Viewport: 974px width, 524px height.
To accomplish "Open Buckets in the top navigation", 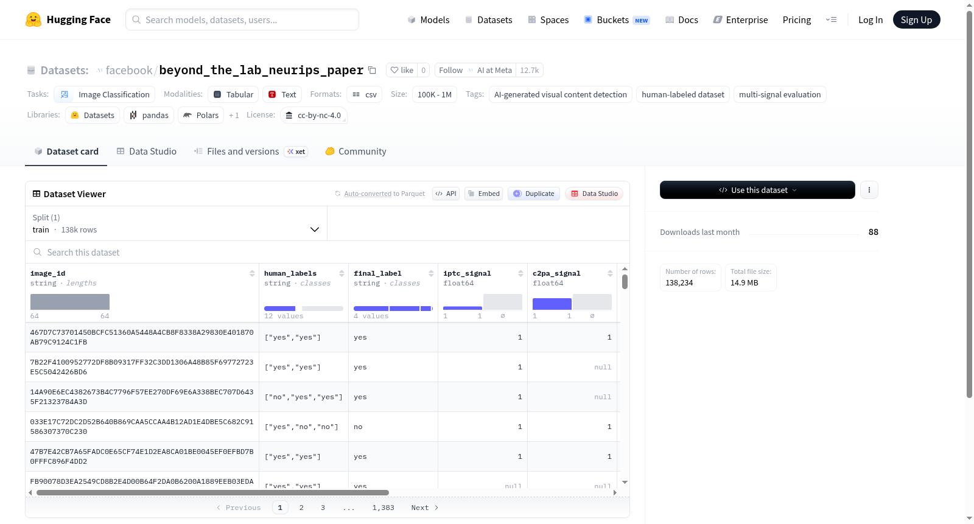I will (x=617, y=19).
